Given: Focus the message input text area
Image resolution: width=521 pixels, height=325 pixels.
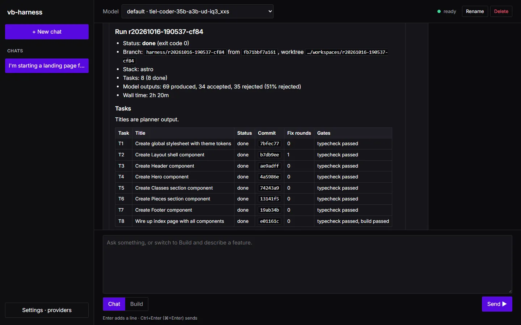Looking at the screenshot, I should (308, 264).
